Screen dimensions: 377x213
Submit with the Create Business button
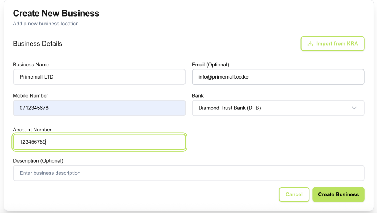point(338,195)
